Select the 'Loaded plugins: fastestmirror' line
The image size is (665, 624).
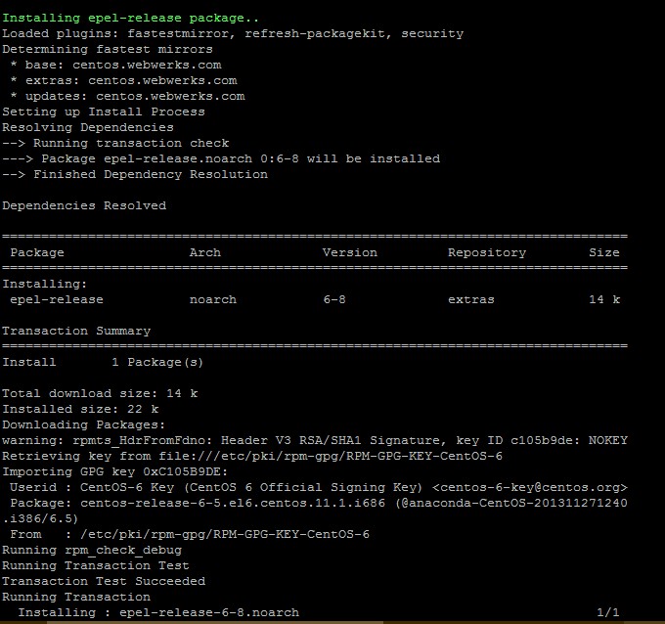233,33
